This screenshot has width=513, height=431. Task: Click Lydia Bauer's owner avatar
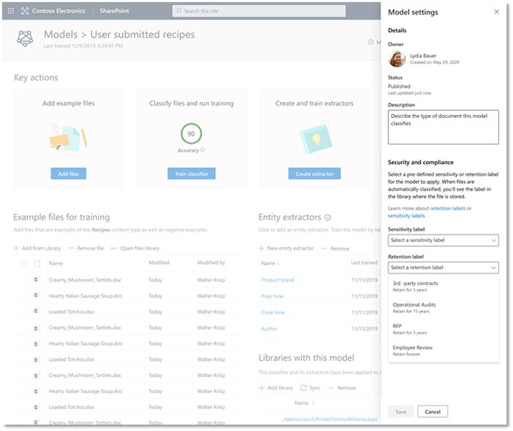coord(396,59)
